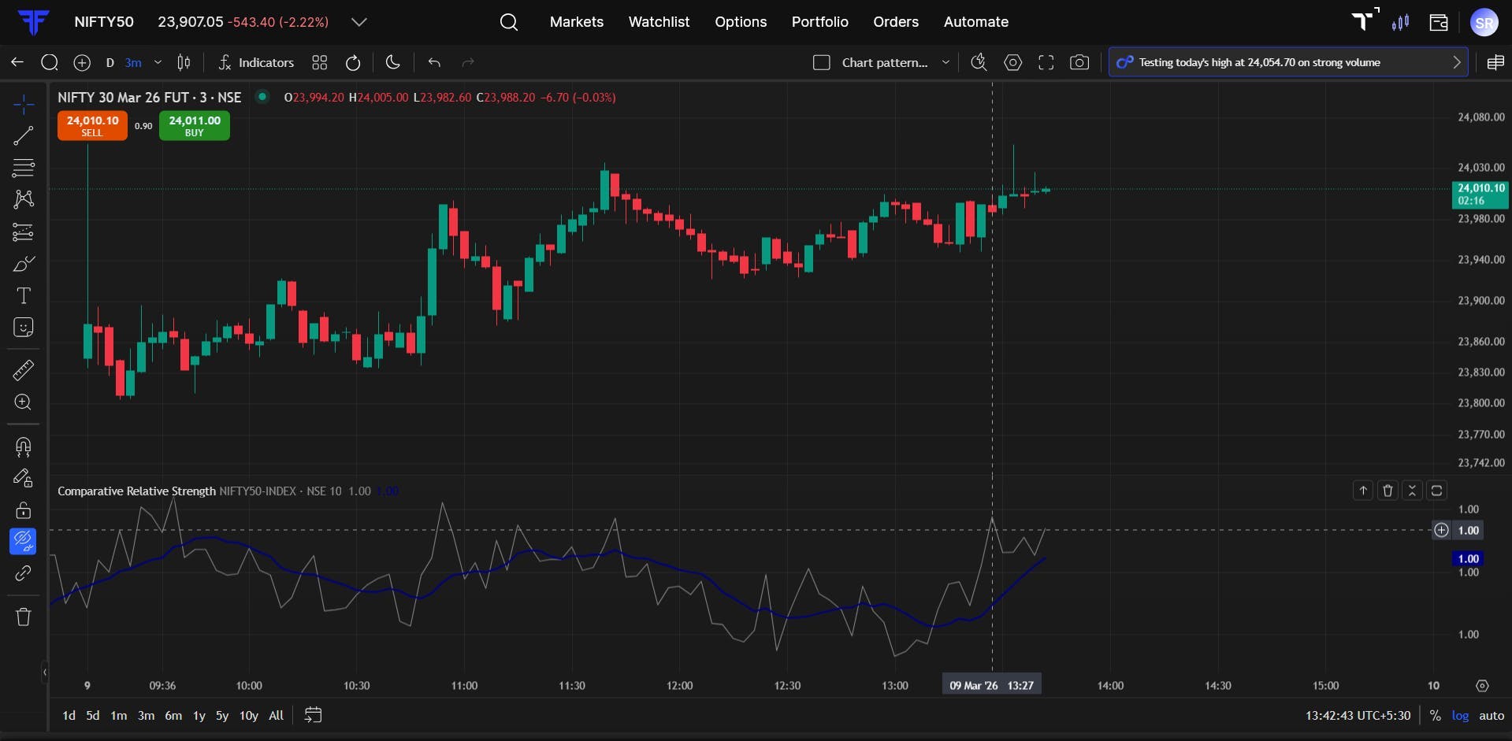This screenshot has width=1512, height=741.
Task: Open the Indicators menu
Action: pyautogui.click(x=256, y=62)
